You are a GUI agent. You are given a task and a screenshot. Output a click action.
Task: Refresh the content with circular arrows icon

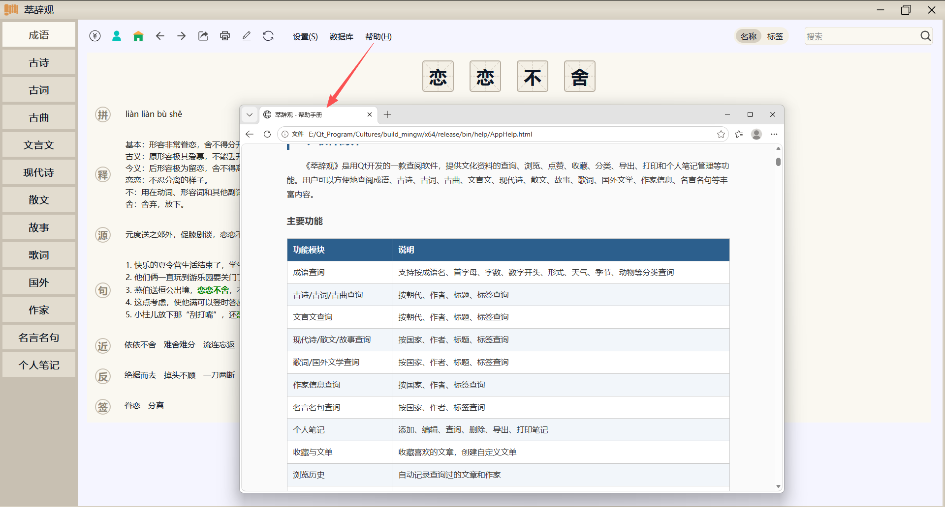pos(268,36)
